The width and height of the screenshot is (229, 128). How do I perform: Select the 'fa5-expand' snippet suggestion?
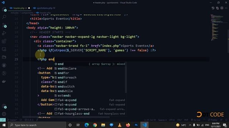pyautogui.click(x=90, y=105)
